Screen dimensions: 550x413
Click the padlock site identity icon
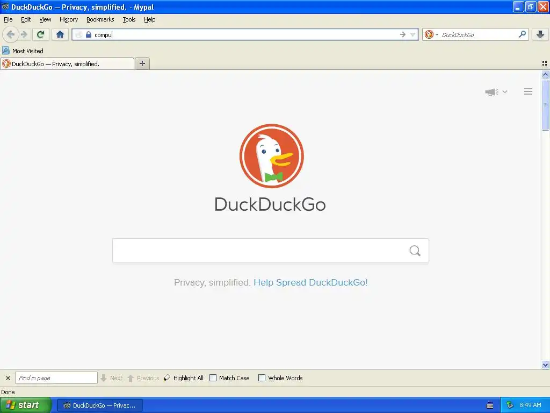[89, 34]
